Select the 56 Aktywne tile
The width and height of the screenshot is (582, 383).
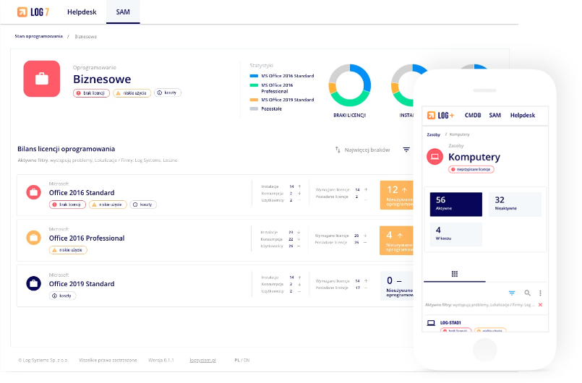pyautogui.click(x=456, y=204)
